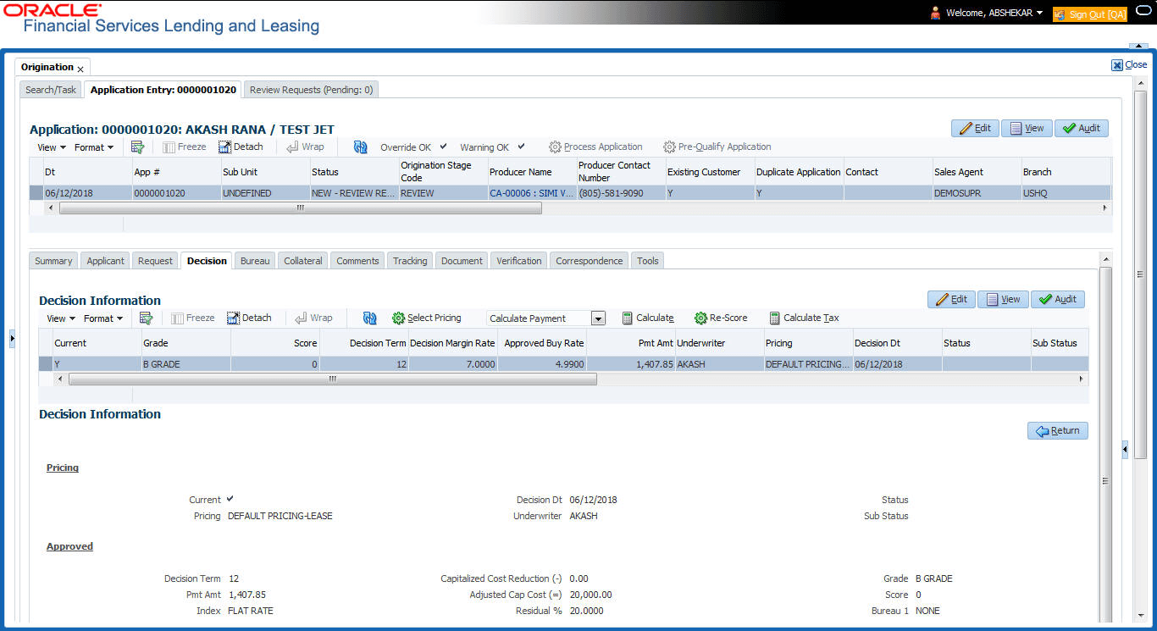The height and width of the screenshot is (631, 1157).
Task: Refresh the Application table
Action: pyautogui.click(x=361, y=147)
